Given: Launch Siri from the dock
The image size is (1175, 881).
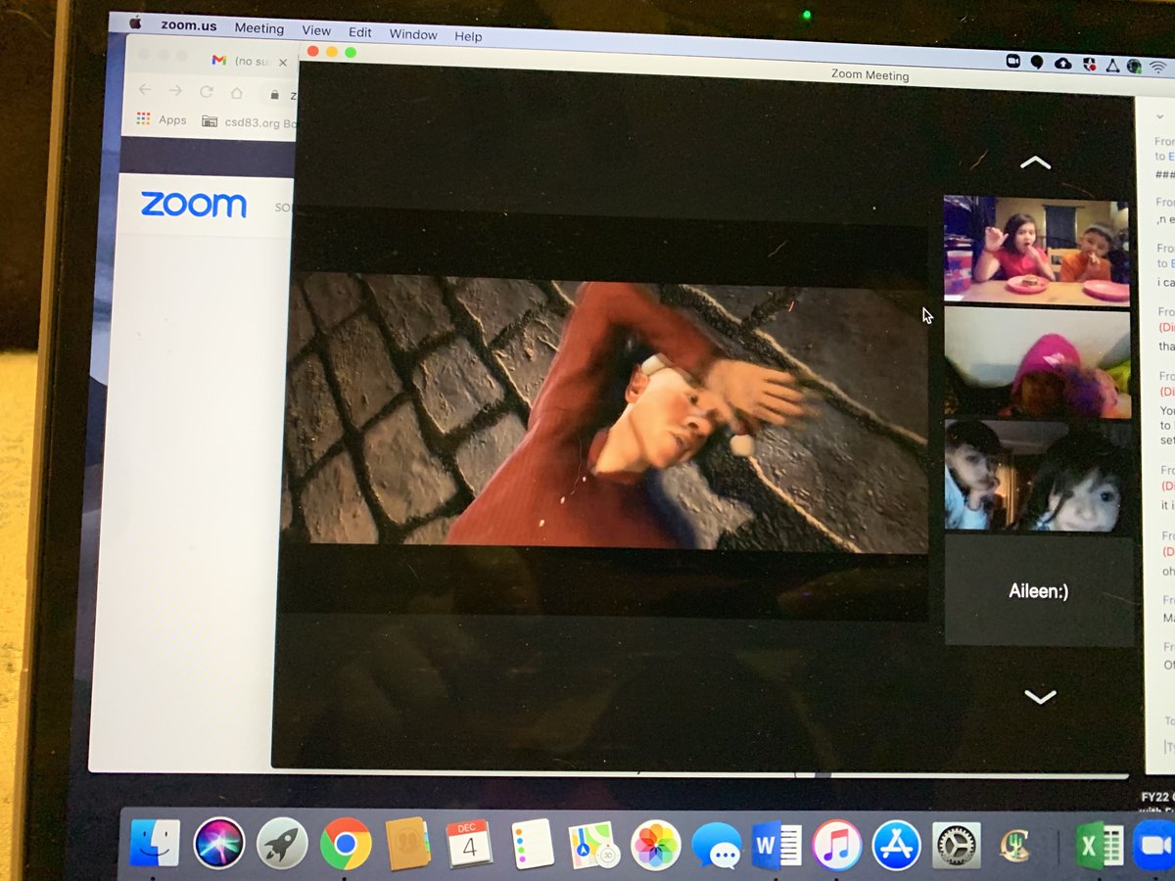Looking at the screenshot, I should (218, 843).
